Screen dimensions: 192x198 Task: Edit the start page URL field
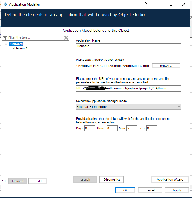pyautogui.click(x=128, y=88)
